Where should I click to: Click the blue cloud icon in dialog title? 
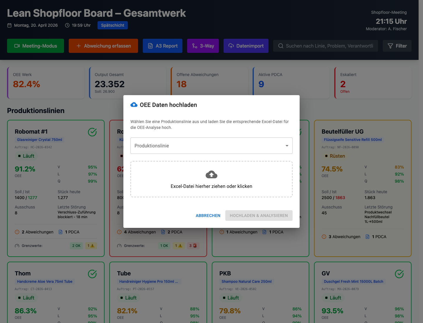(x=134, y=105)
